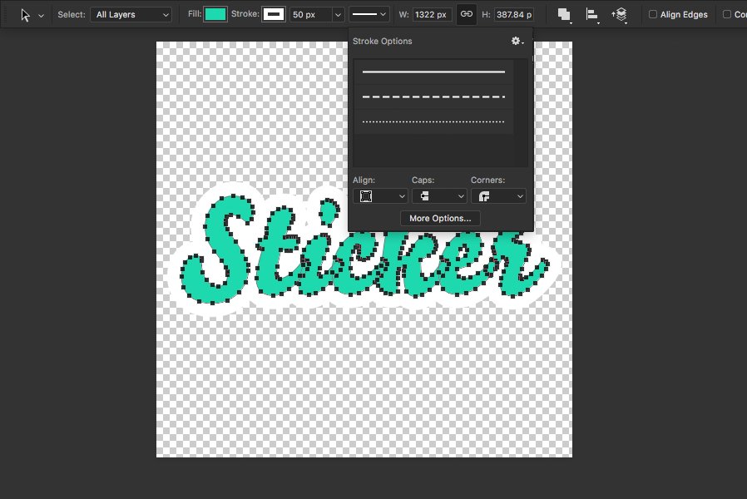The image size is (747, 499).
Task: Open the Stroke color swatch
Action: pyautogui.click(x=274, y=14)
